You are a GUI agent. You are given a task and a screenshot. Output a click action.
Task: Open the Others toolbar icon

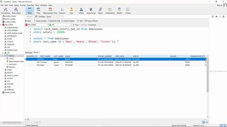[x=81, y=11]
